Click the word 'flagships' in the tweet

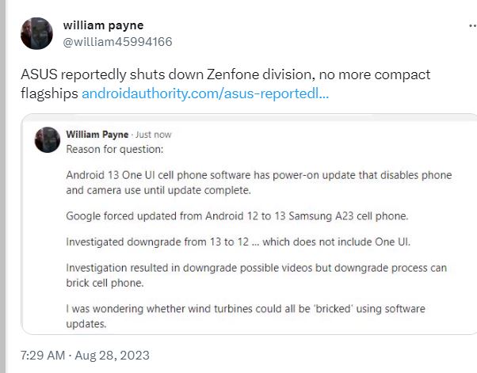click(x=49, y=93)
